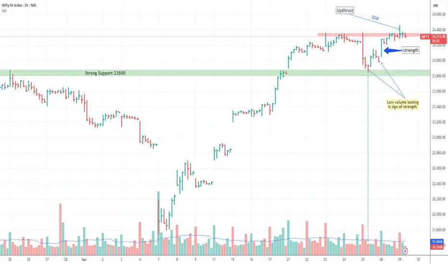This screenshot has width=448, height=264.
Task: Click the 29 date label on time axis
Action: pos(399,260)
